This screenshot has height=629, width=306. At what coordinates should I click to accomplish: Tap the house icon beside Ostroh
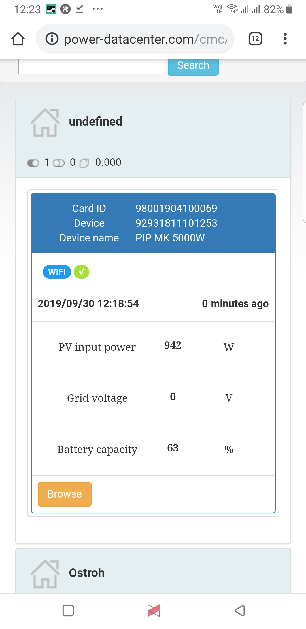coord(45,574)
